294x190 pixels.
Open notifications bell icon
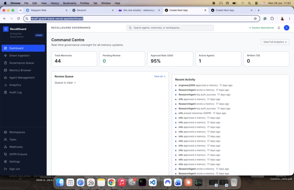tap(279, 28)
